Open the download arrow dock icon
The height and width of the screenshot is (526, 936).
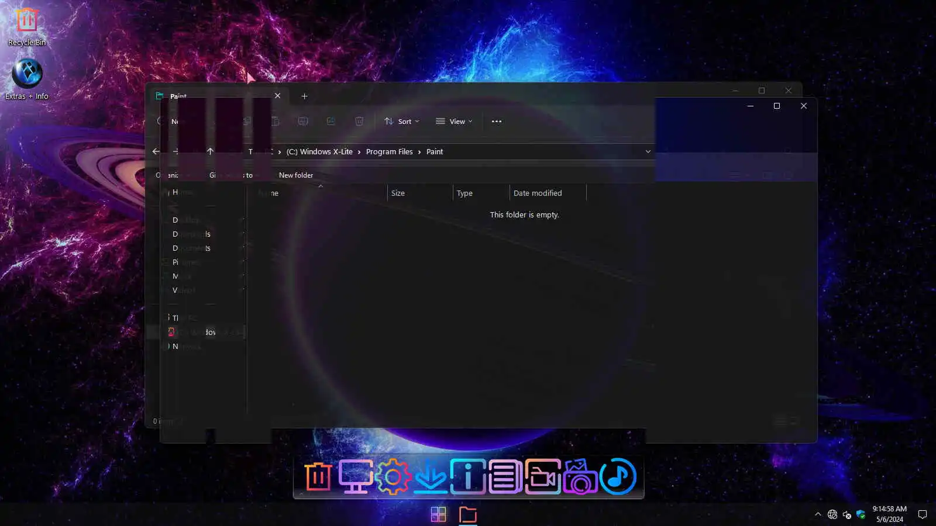point(431,477)
